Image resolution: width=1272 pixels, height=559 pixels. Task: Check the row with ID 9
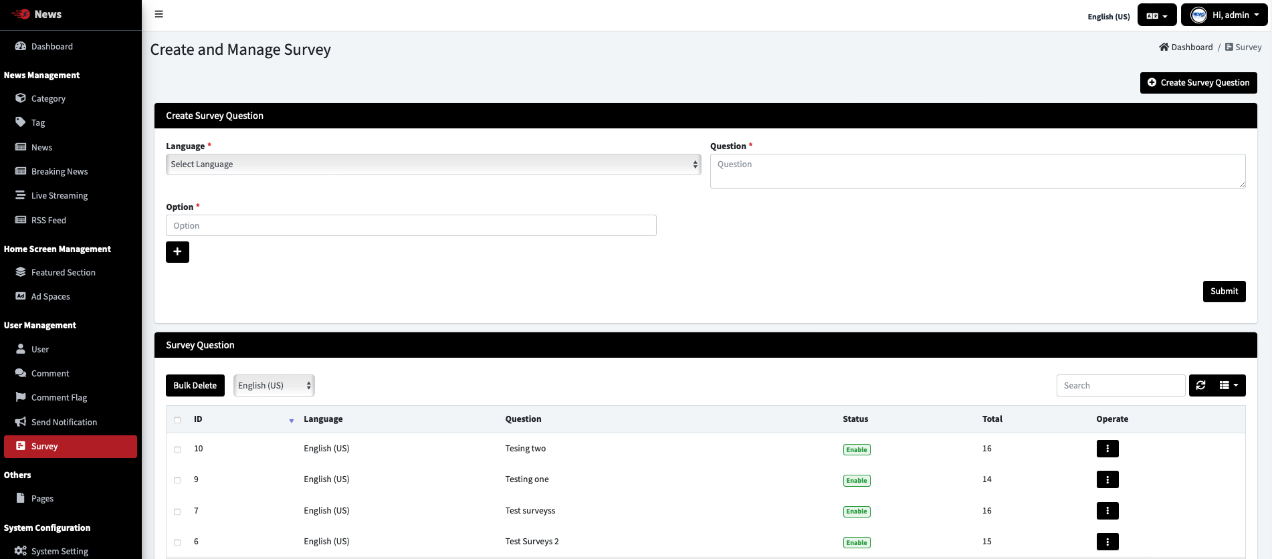tap(177, 480)
